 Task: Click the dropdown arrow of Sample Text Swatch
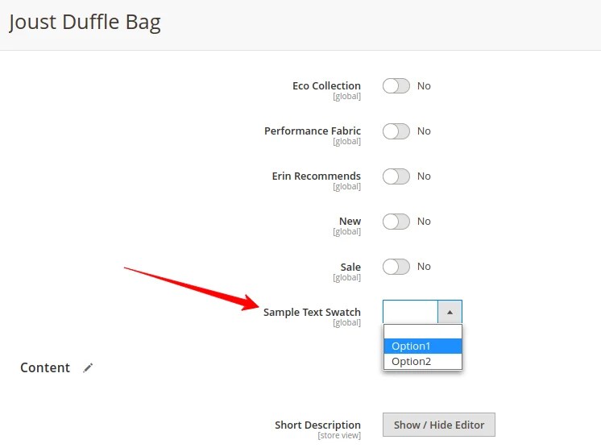450,313
